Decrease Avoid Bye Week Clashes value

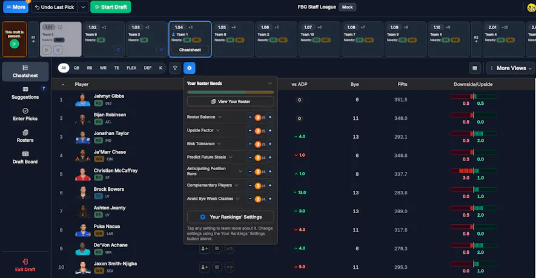click(x=250, y=199)
